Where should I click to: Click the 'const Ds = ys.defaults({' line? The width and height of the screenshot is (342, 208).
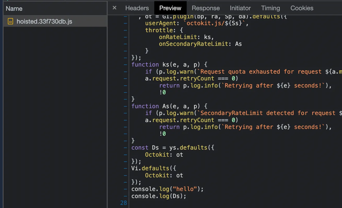point(173,147)
